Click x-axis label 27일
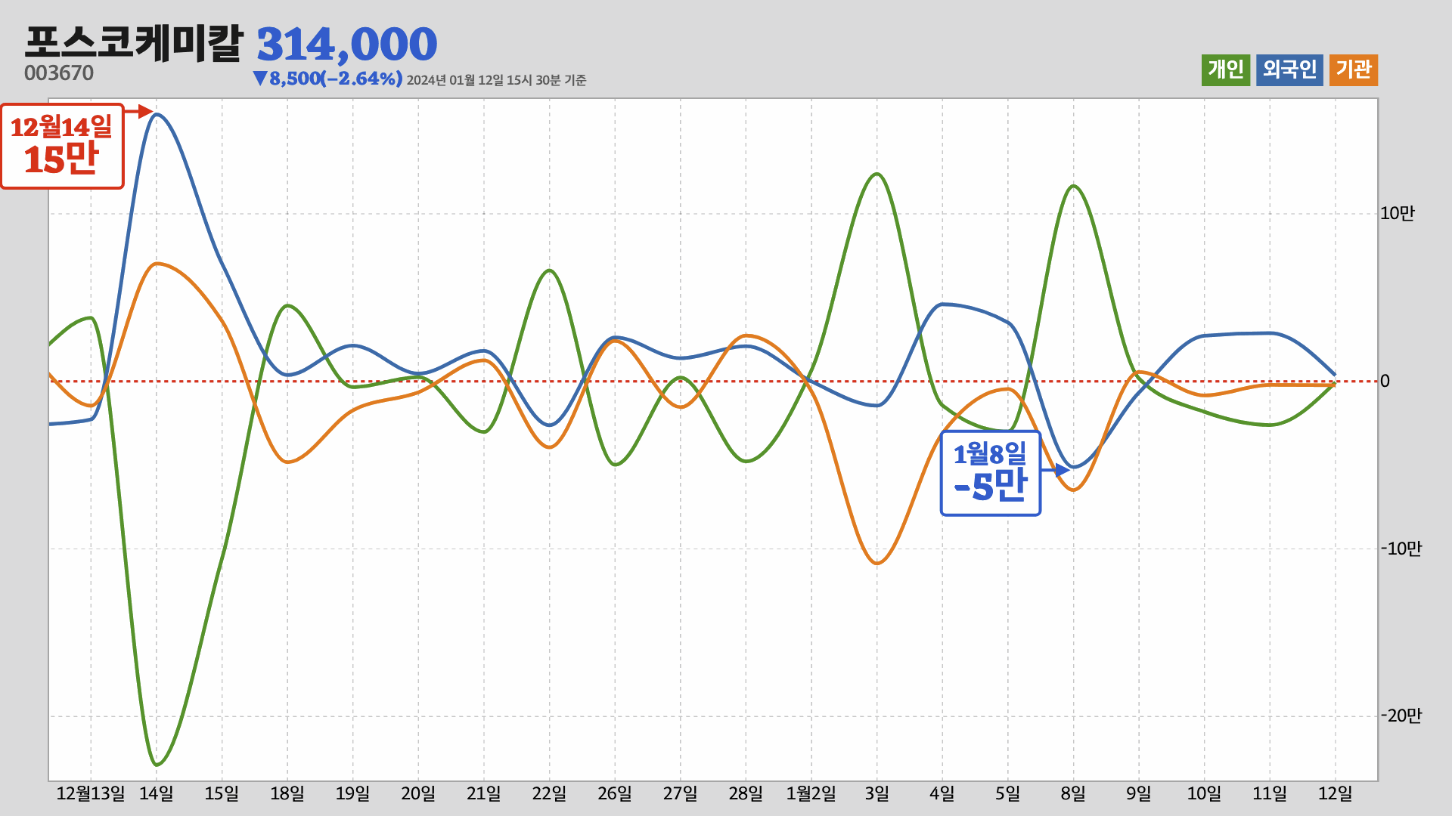Image resolution: width=1452 pixels, height=816 pixels. (681, 793)
